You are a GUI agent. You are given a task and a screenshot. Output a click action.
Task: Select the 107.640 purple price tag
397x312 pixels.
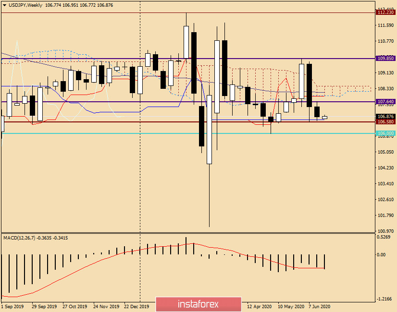click(x=385, y=102)
